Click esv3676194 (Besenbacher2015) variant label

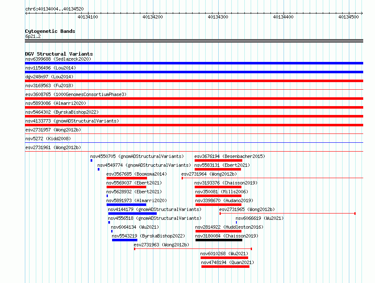pos(230,156)
